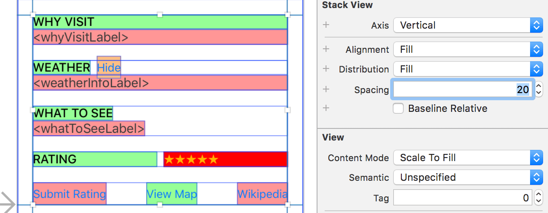The image size is (548, 213).
Task: Select the View Map button
Action: pos(172,194)
